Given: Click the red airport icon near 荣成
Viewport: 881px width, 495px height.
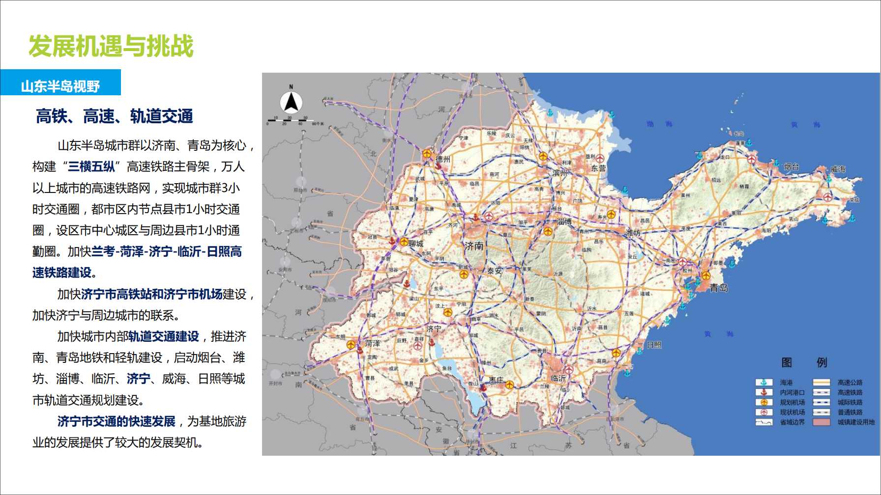Looking at the screenshot, I should 828,197.
